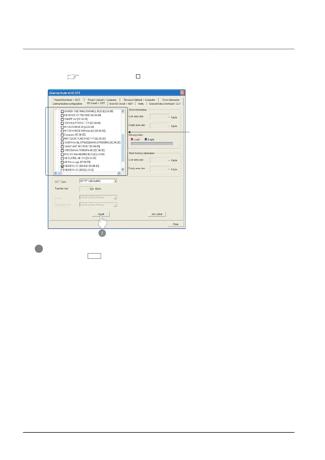Check the YAMATAKE SDC/DMC checkbox
325x460 pixels.
click(62, 147)
